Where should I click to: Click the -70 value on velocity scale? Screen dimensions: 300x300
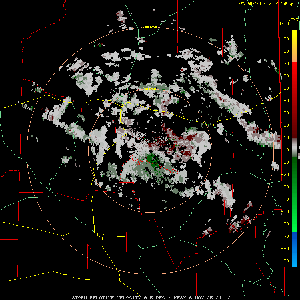[x=285, y=236]
